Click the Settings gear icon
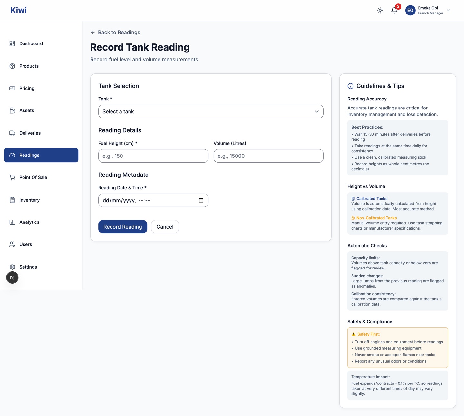Screen dimensions: 464x416 point(12,267)
